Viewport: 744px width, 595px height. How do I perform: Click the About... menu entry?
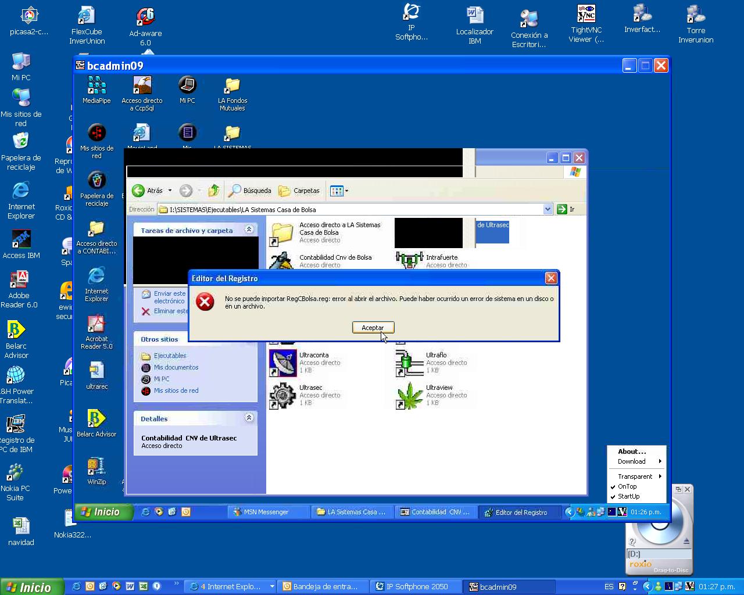pyautogui.click(x=632, y=451)
